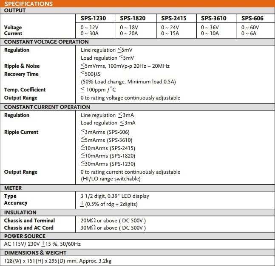Select '(50% Load change, Minimum load 0.5A)' note
This screenshot has height=266, width=275.
click(x=128, y=82)
